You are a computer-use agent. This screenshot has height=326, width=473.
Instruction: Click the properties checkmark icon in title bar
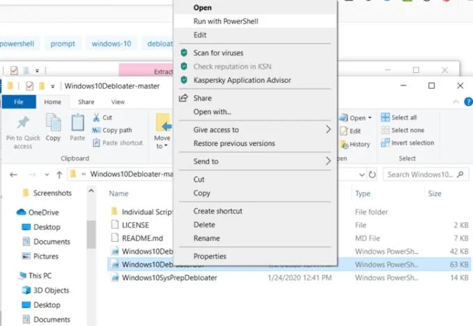(x=29, y=86)
